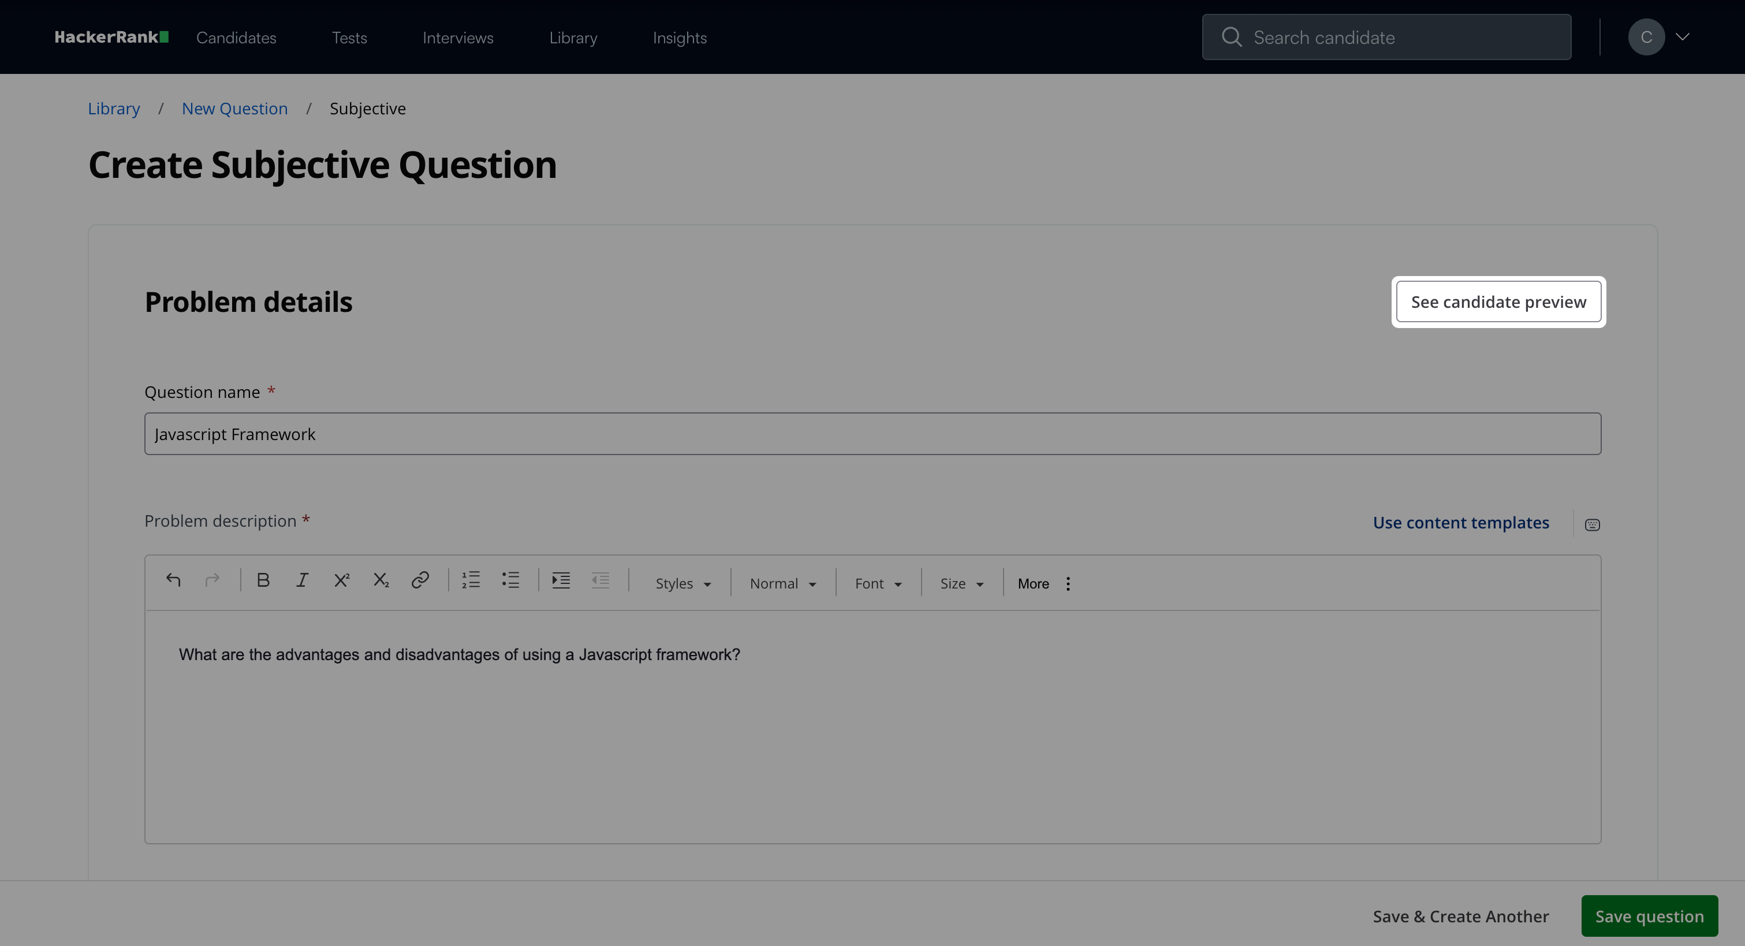
Task: Insert a bulleted list
Action: click(x=510, y=581)
